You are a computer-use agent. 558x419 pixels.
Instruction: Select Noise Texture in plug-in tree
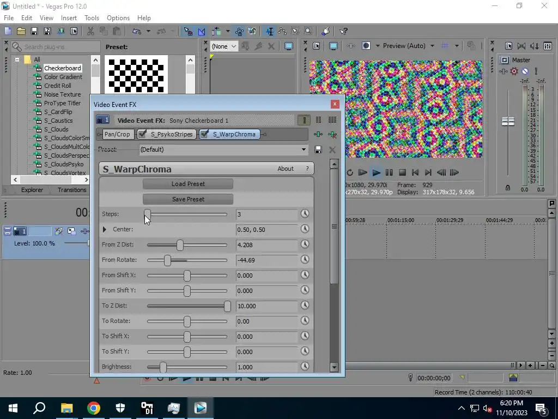[x=62, y=94]
